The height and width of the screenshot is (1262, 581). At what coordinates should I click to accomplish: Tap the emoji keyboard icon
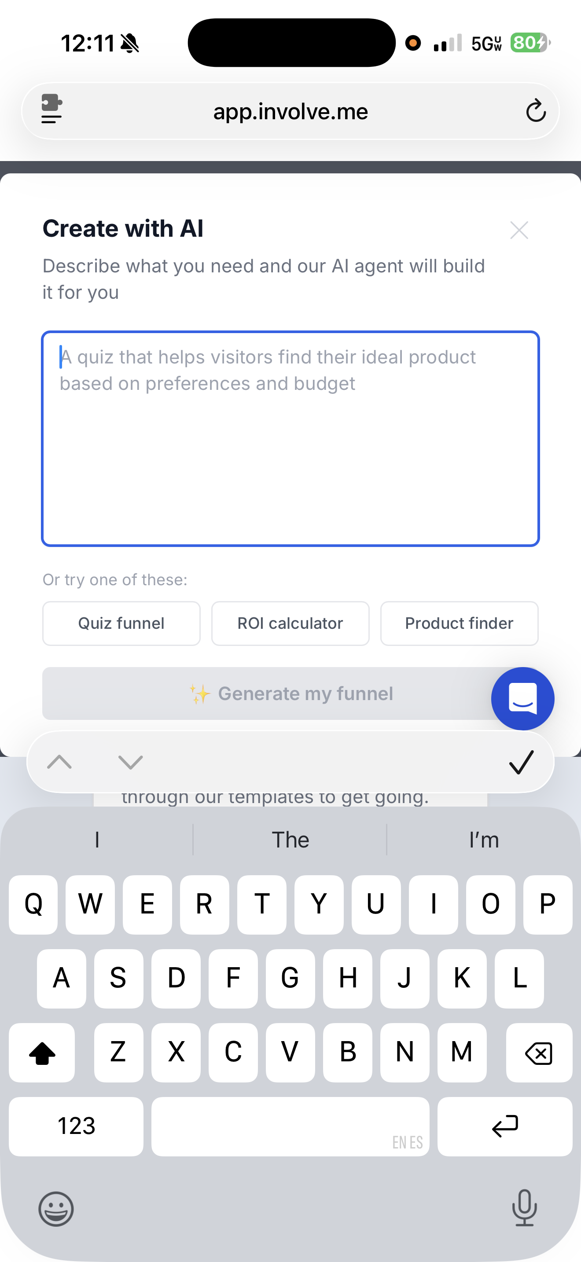coord(56,1209)
